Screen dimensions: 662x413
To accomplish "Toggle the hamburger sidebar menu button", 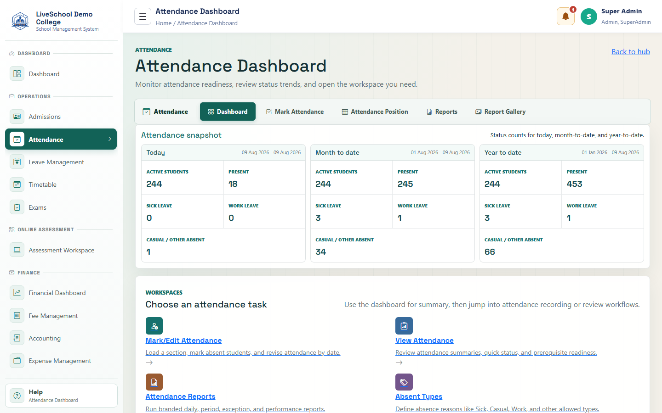I will [143, 17].
